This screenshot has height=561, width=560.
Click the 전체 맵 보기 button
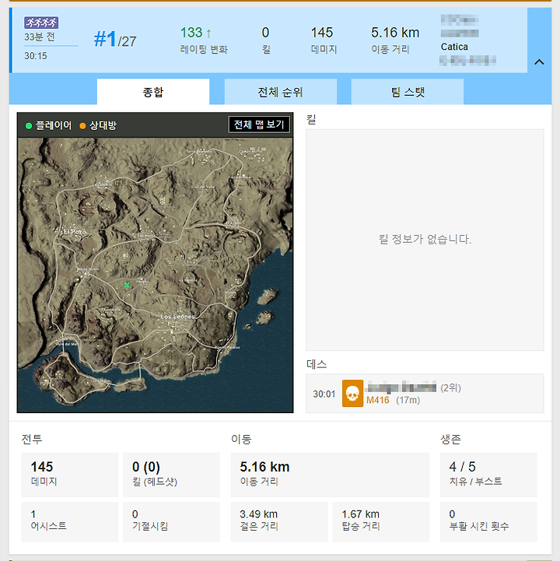pos(259,124)
